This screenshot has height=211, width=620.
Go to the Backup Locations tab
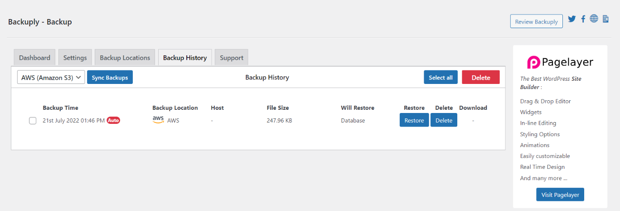[125, 58]
